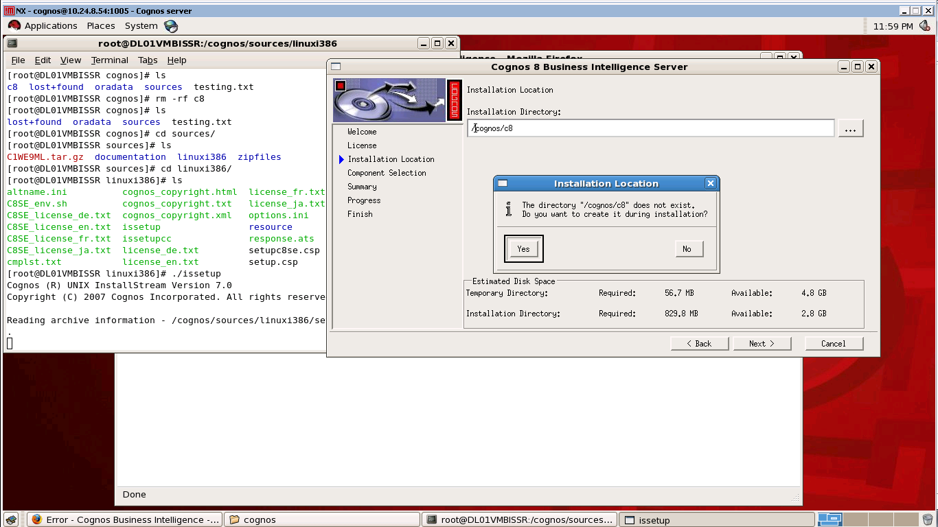
Task: Open terminal window menu icon in title bar
Action: pos(12,43)
